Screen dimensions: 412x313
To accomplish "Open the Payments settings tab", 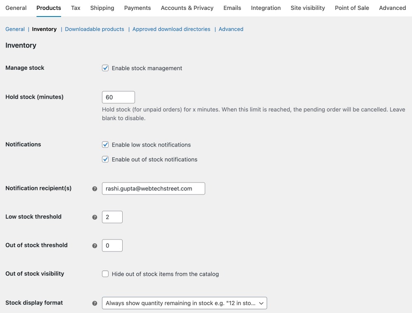I will coord(137,7).
